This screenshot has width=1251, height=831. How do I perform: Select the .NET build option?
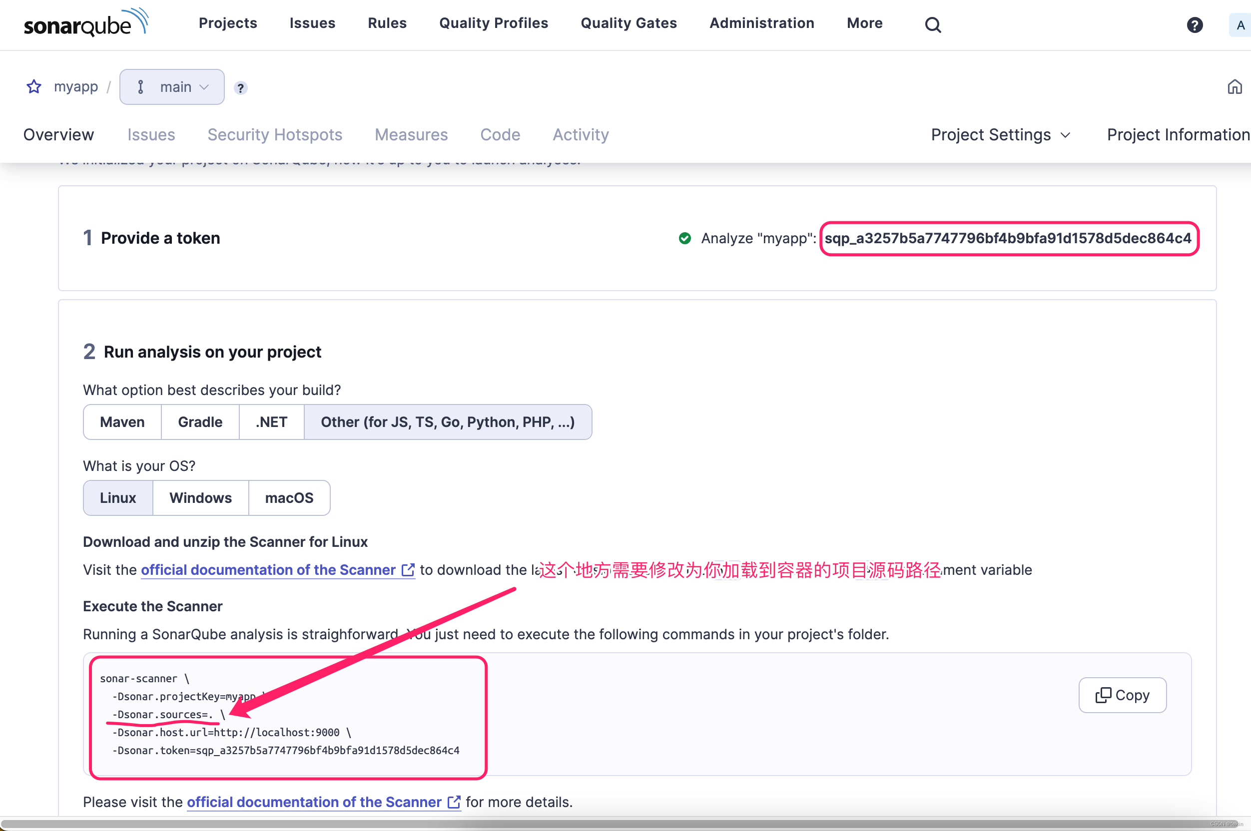point(271,422)
